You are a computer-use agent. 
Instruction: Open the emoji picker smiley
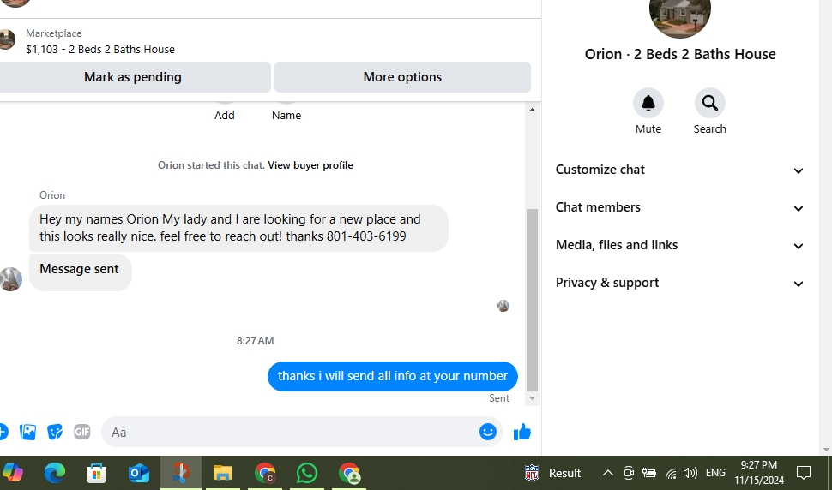[x=488, y=432]
